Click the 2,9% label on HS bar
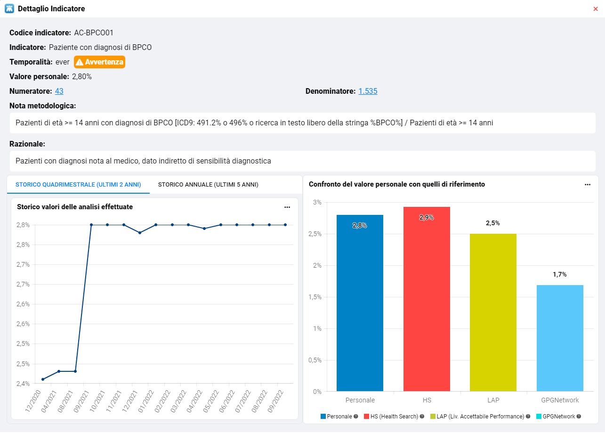The image size is (605, 434). tap(427, 218)
